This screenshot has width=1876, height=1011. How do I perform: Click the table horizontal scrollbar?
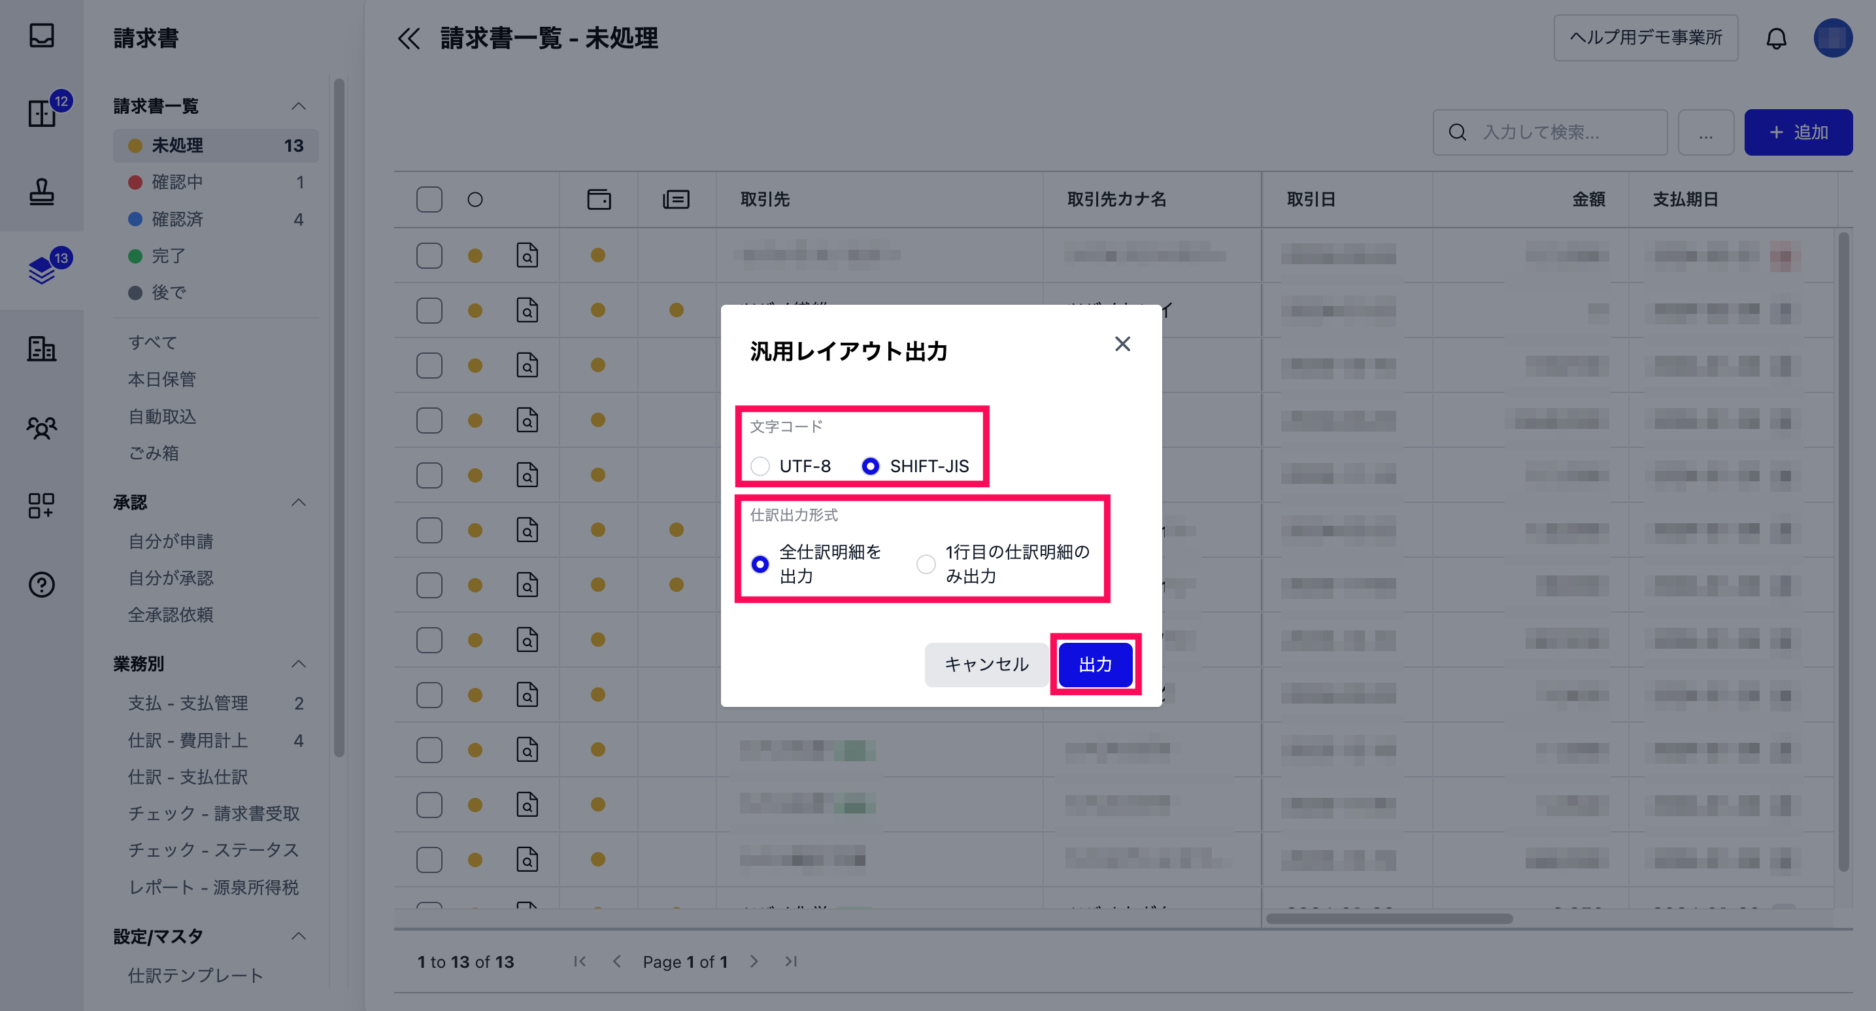pos(1389,919)
